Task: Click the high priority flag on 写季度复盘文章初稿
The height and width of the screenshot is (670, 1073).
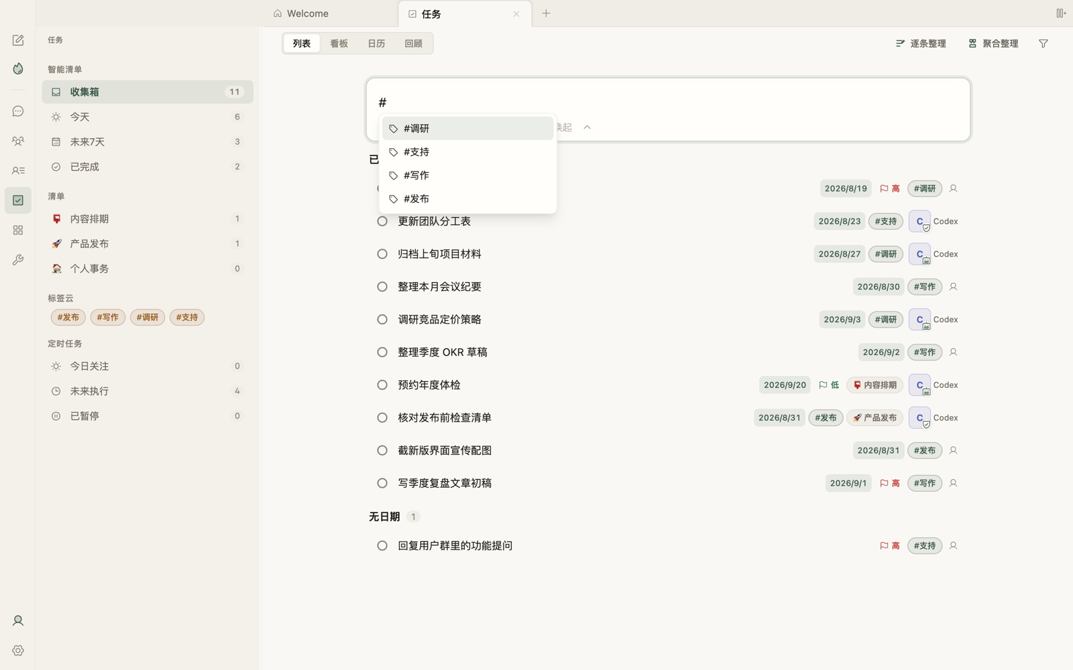Action: 890,483
